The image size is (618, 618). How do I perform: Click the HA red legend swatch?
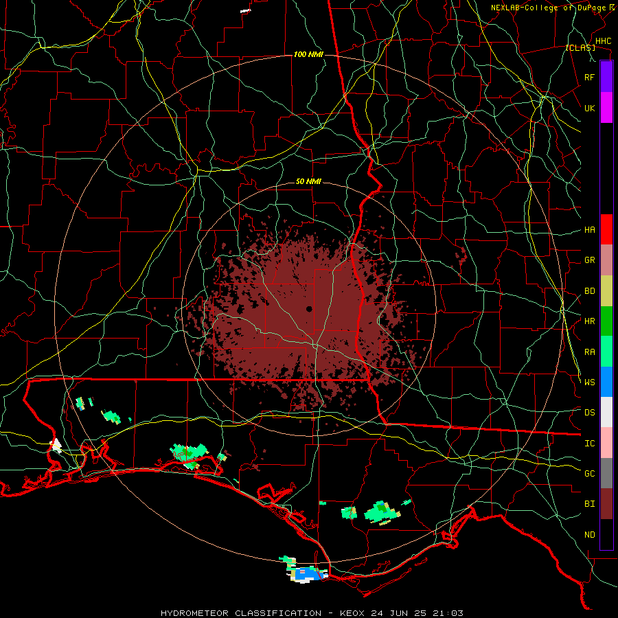tap(606, 229)
